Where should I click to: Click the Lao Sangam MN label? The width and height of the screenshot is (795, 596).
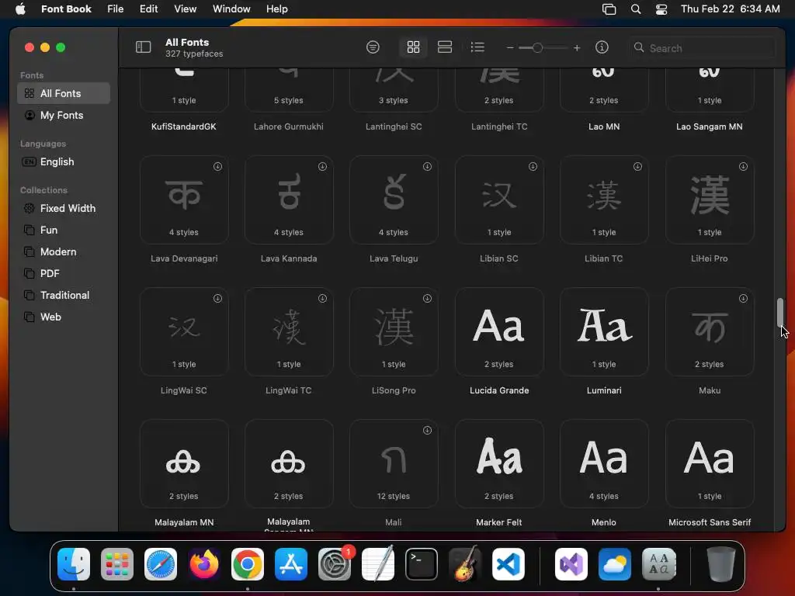click(x=710, y=126)
